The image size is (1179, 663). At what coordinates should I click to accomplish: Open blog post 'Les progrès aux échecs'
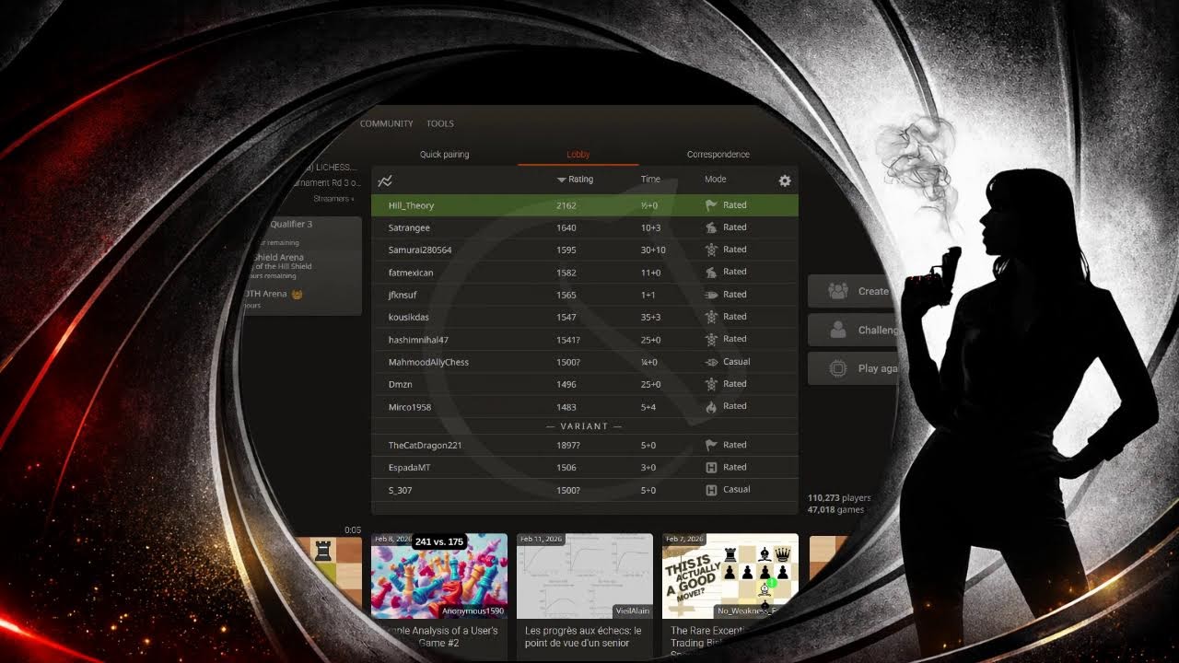coord(585,636)
